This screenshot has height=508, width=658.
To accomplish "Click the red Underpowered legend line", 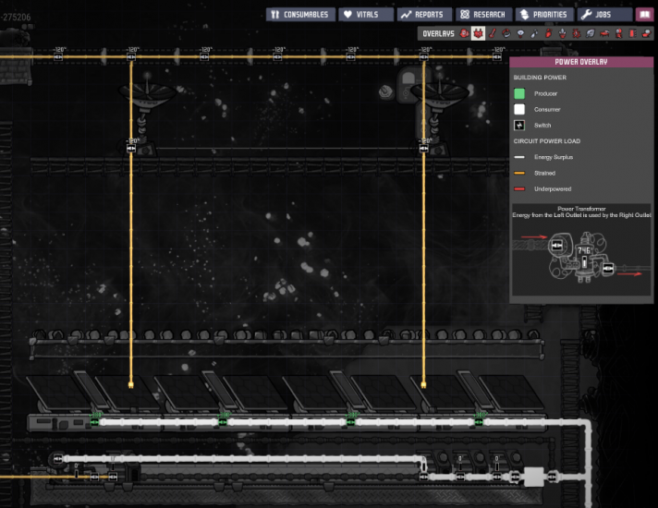I will (x=519, y=188).
